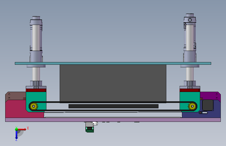Select the left yellow toothed pulley
This screenshot has width=226, height=146.
(x=34, y=106)
